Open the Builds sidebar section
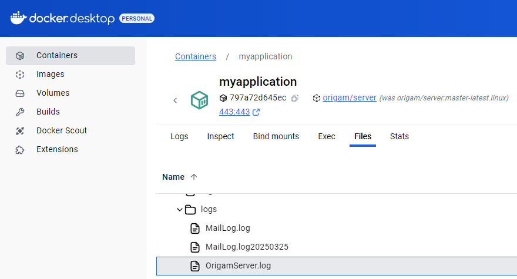The width and height of the screenshot is (517, 279). tap(70, 112)
